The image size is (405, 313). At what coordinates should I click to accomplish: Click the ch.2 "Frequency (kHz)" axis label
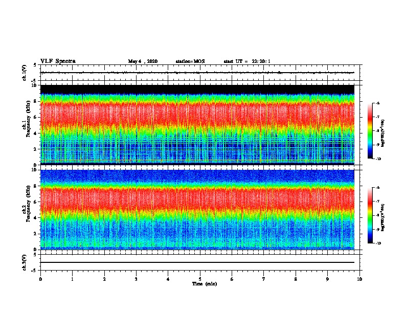click(28, 204)
